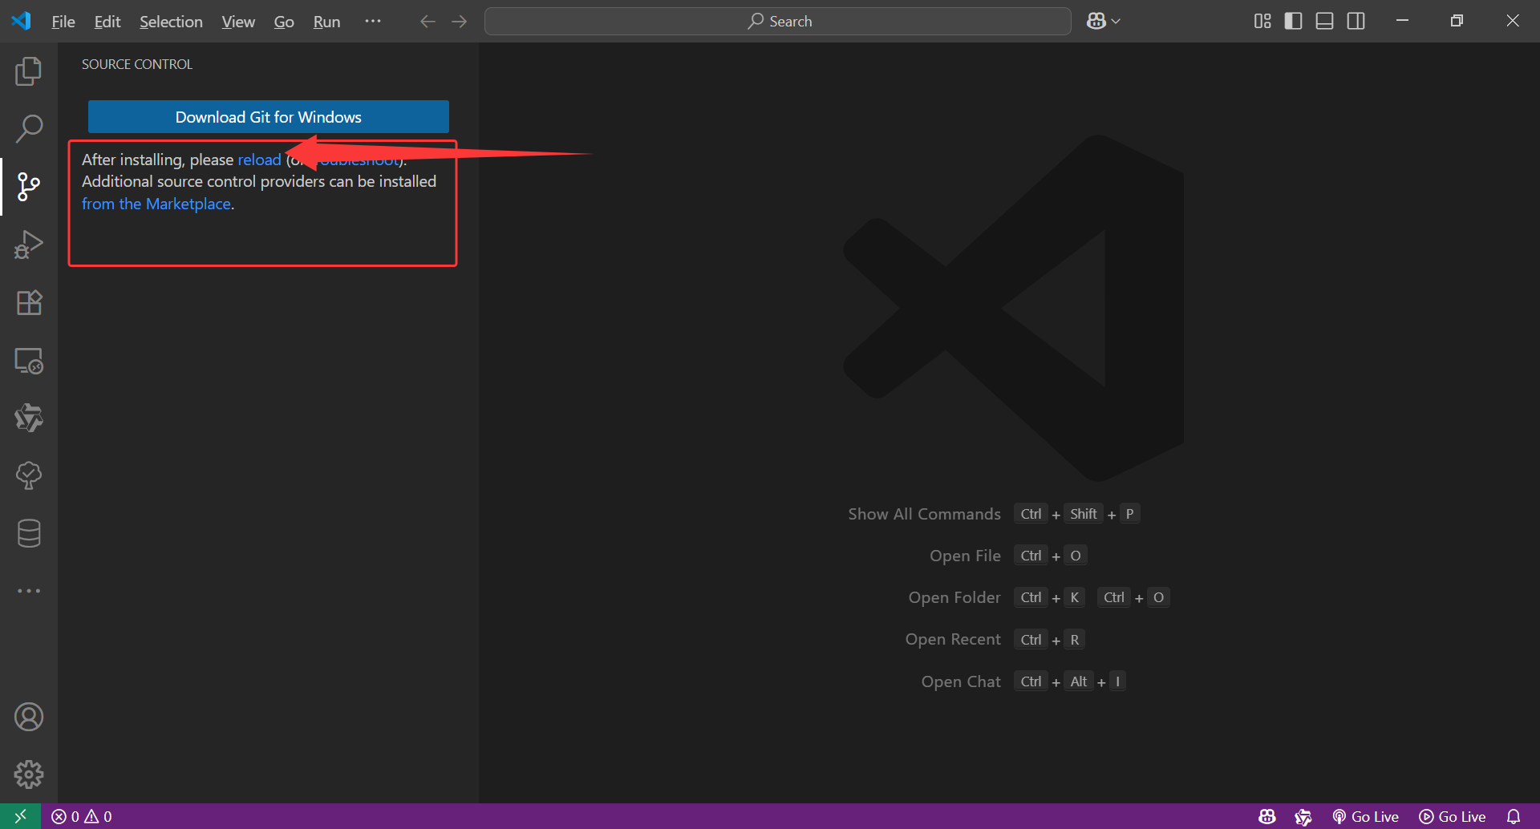
Task: Open the Search view in activity bar
Action: [29, 129]
